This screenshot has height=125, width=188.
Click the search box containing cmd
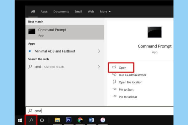[x=100, y=111]
